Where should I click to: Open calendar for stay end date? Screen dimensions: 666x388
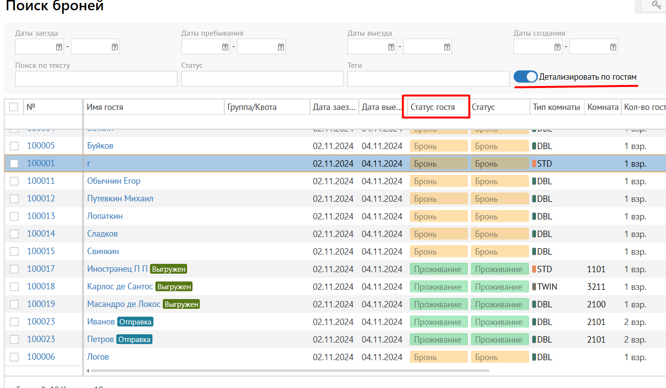coord(280,47)
